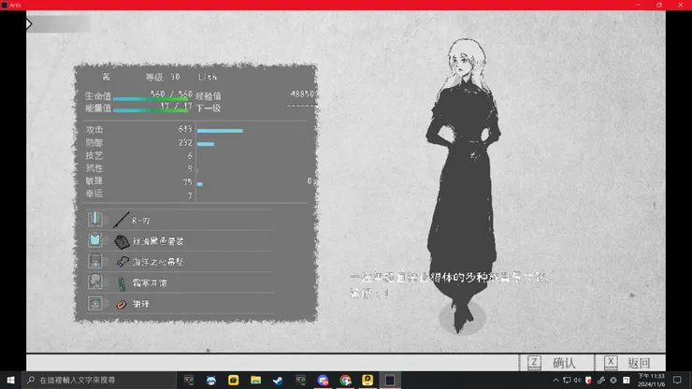
Task: Click the taskbar search box
Action: 99,380
